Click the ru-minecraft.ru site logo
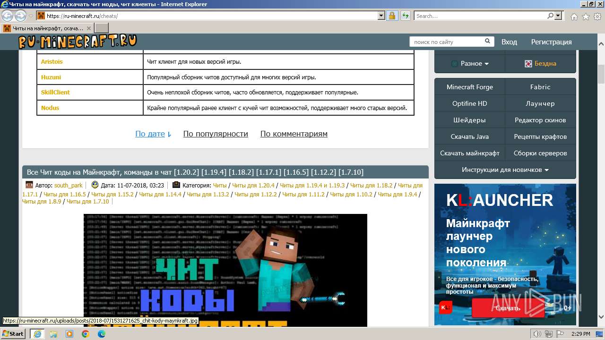Image resolution: width=605 pixels, height=340 pixels. (x=78, y=42)
